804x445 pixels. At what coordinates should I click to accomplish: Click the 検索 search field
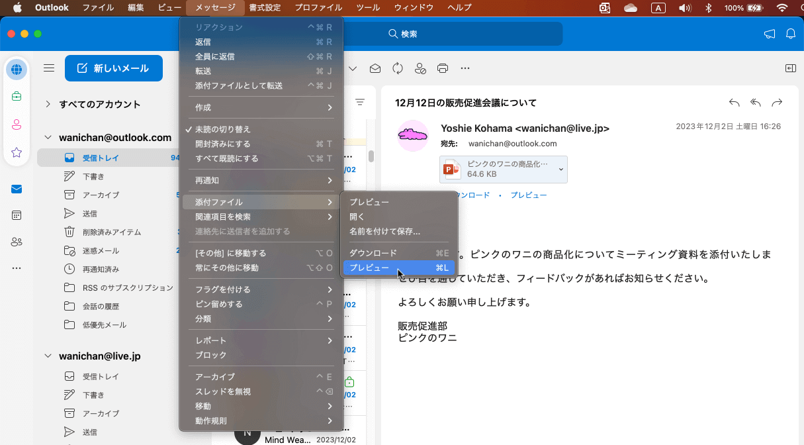coord(404,34)
